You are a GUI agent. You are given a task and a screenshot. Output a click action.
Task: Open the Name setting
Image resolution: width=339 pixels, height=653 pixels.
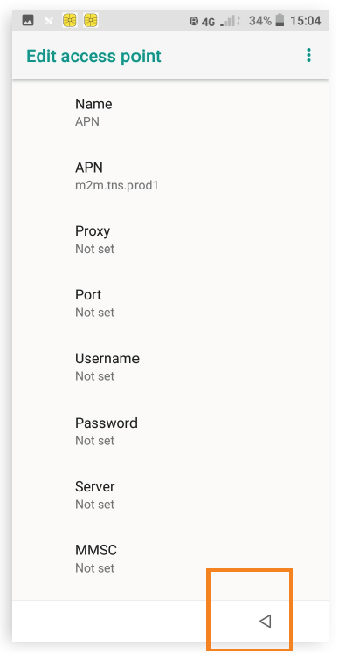point(170,112)
